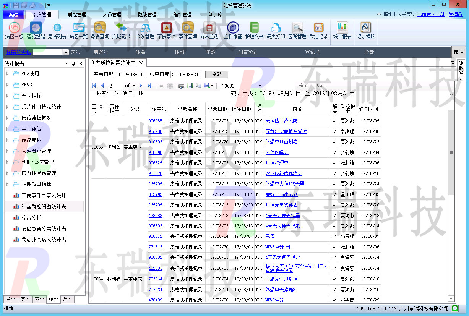The height and width of the screenshot is (316, 469).
Task: Click the report vertical scrollbar thumb
Action: click(x=451, y=152)
